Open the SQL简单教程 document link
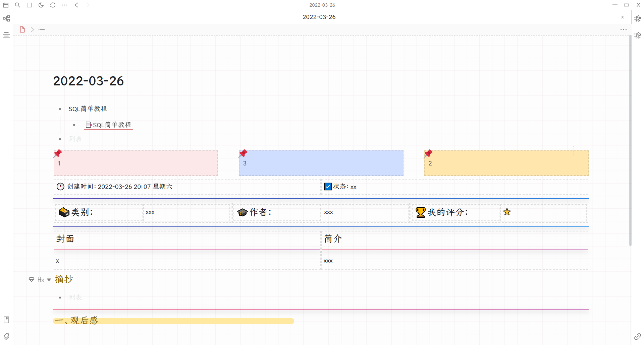The image size is (644, 345). coord(108,125)
